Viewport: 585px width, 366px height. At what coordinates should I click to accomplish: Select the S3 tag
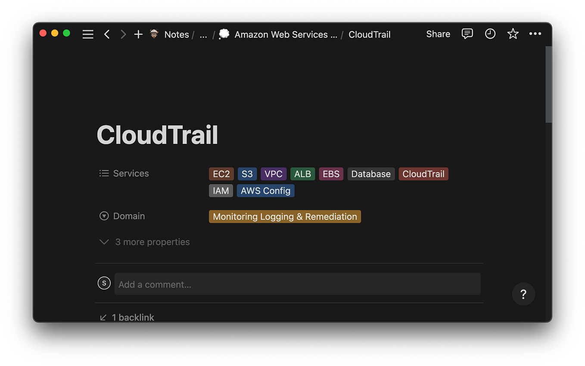[x=247, y=174]
